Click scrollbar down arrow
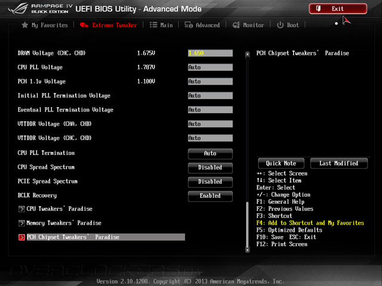The height and width of the screenshot is (286, 382). 248,250
